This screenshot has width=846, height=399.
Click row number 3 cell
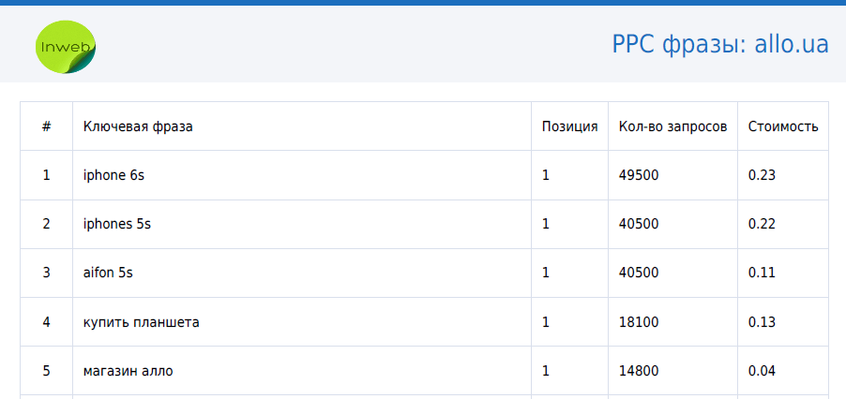[46, 273]
